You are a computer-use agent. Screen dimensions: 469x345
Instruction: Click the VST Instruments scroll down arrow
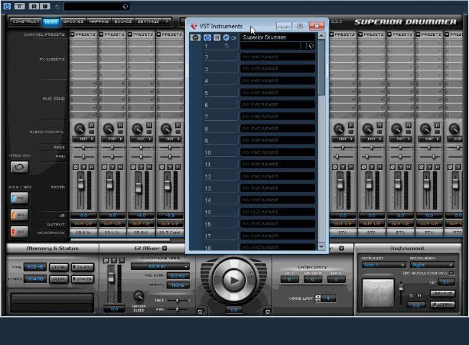321,246
